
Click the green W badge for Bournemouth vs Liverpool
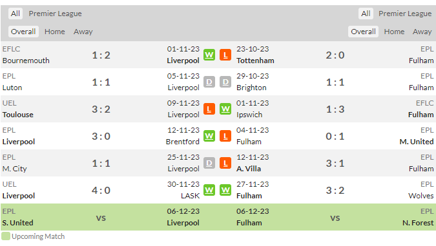[209, 55]
